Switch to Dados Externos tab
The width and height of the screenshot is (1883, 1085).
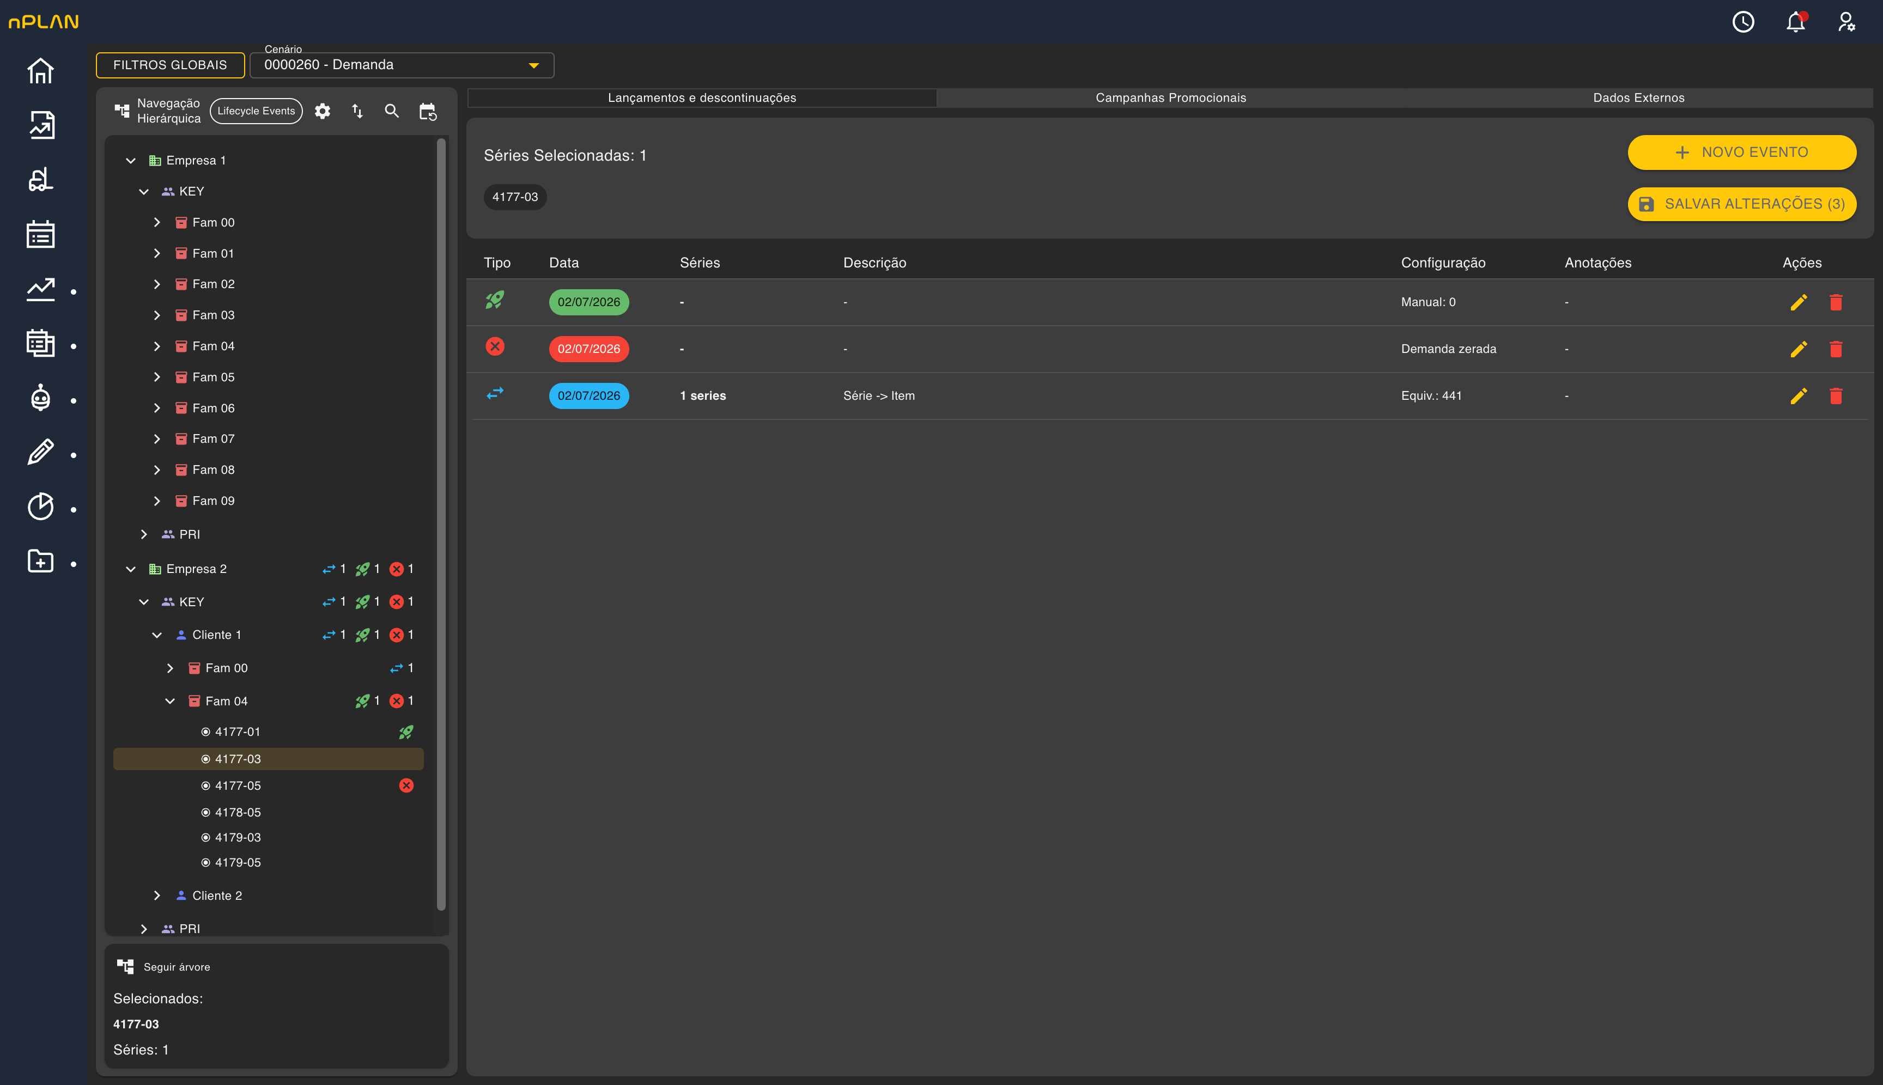(x=1638, y=97)
